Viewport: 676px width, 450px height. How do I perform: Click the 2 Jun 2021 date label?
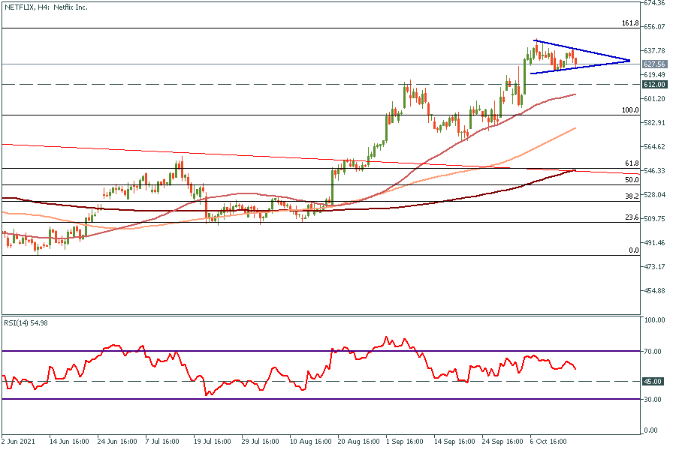pyautogui.click(x=18, y=442)
